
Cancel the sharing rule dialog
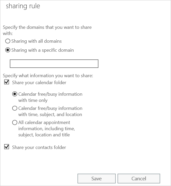(x=139, y=179)
